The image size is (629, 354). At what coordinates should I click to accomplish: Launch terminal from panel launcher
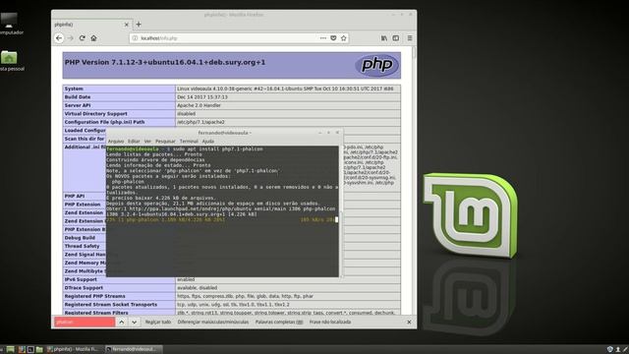point(30,350)
